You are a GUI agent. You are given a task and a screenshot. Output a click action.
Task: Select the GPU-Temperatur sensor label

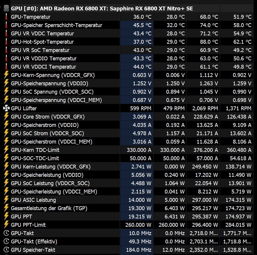(31, 17)
